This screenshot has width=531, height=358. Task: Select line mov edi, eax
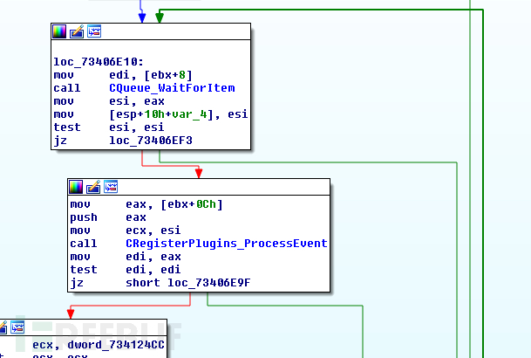tap(126, 257)
